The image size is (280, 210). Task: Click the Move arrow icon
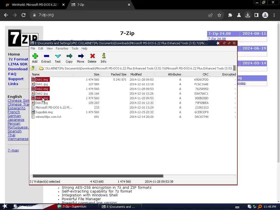(81, 58)
